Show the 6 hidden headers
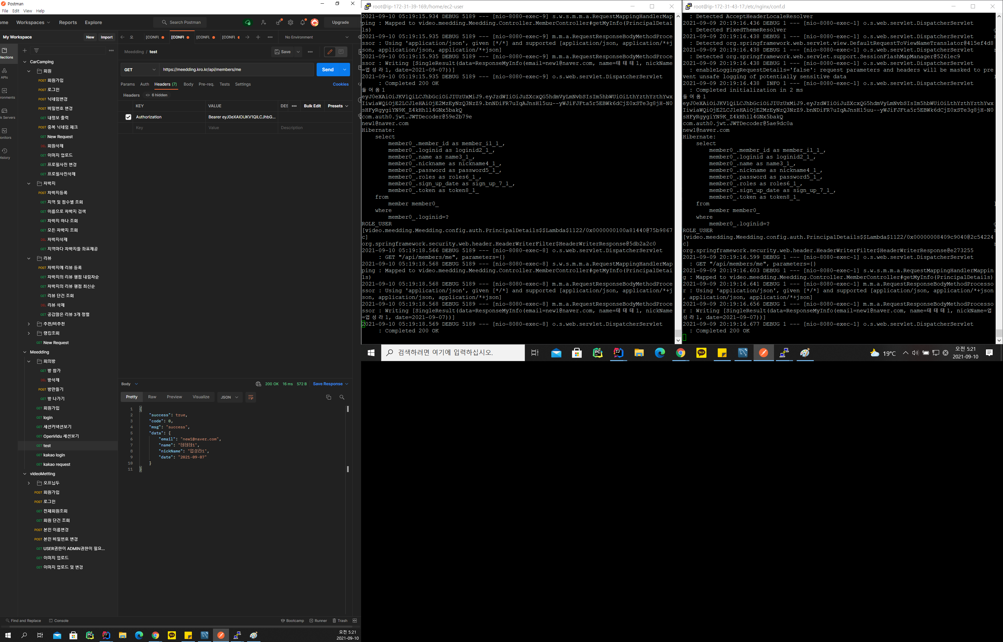Screen dimensions: 1003x642 (157, 95)
